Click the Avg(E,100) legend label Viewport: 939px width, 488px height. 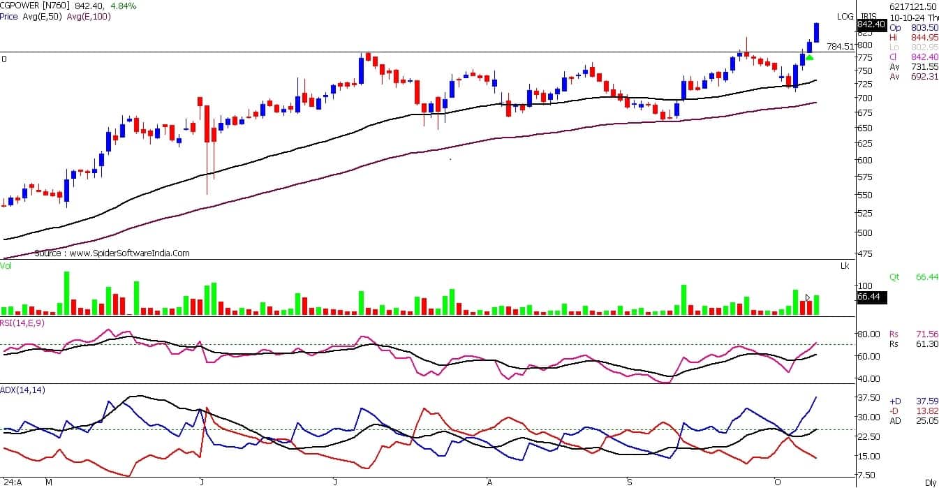click(89, 16)
